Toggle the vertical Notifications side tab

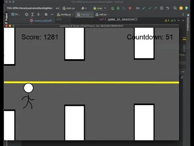(188, 24)
